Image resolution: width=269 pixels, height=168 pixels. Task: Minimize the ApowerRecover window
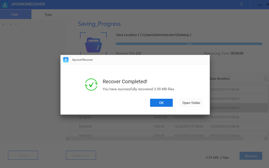pos(260,5)
